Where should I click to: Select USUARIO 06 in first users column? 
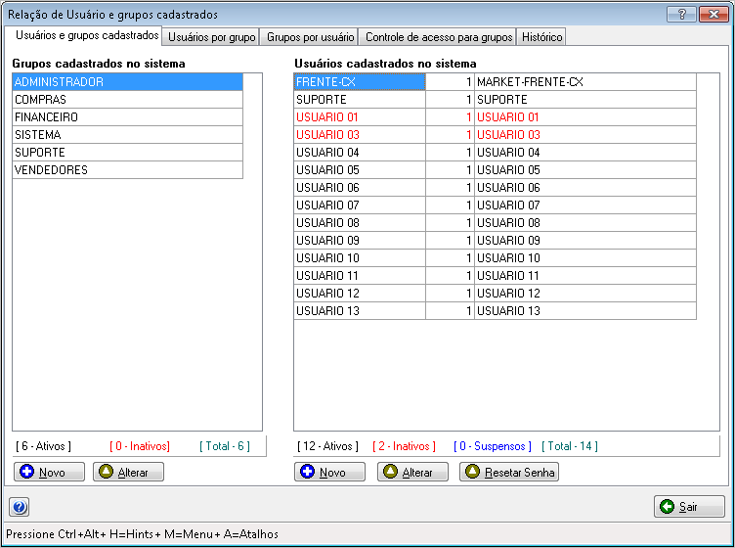click(360, 187)
